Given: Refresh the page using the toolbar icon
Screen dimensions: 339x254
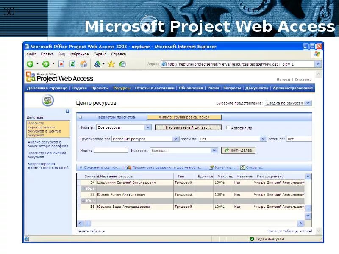Looking at the screenshot, I should pos(72,64).
